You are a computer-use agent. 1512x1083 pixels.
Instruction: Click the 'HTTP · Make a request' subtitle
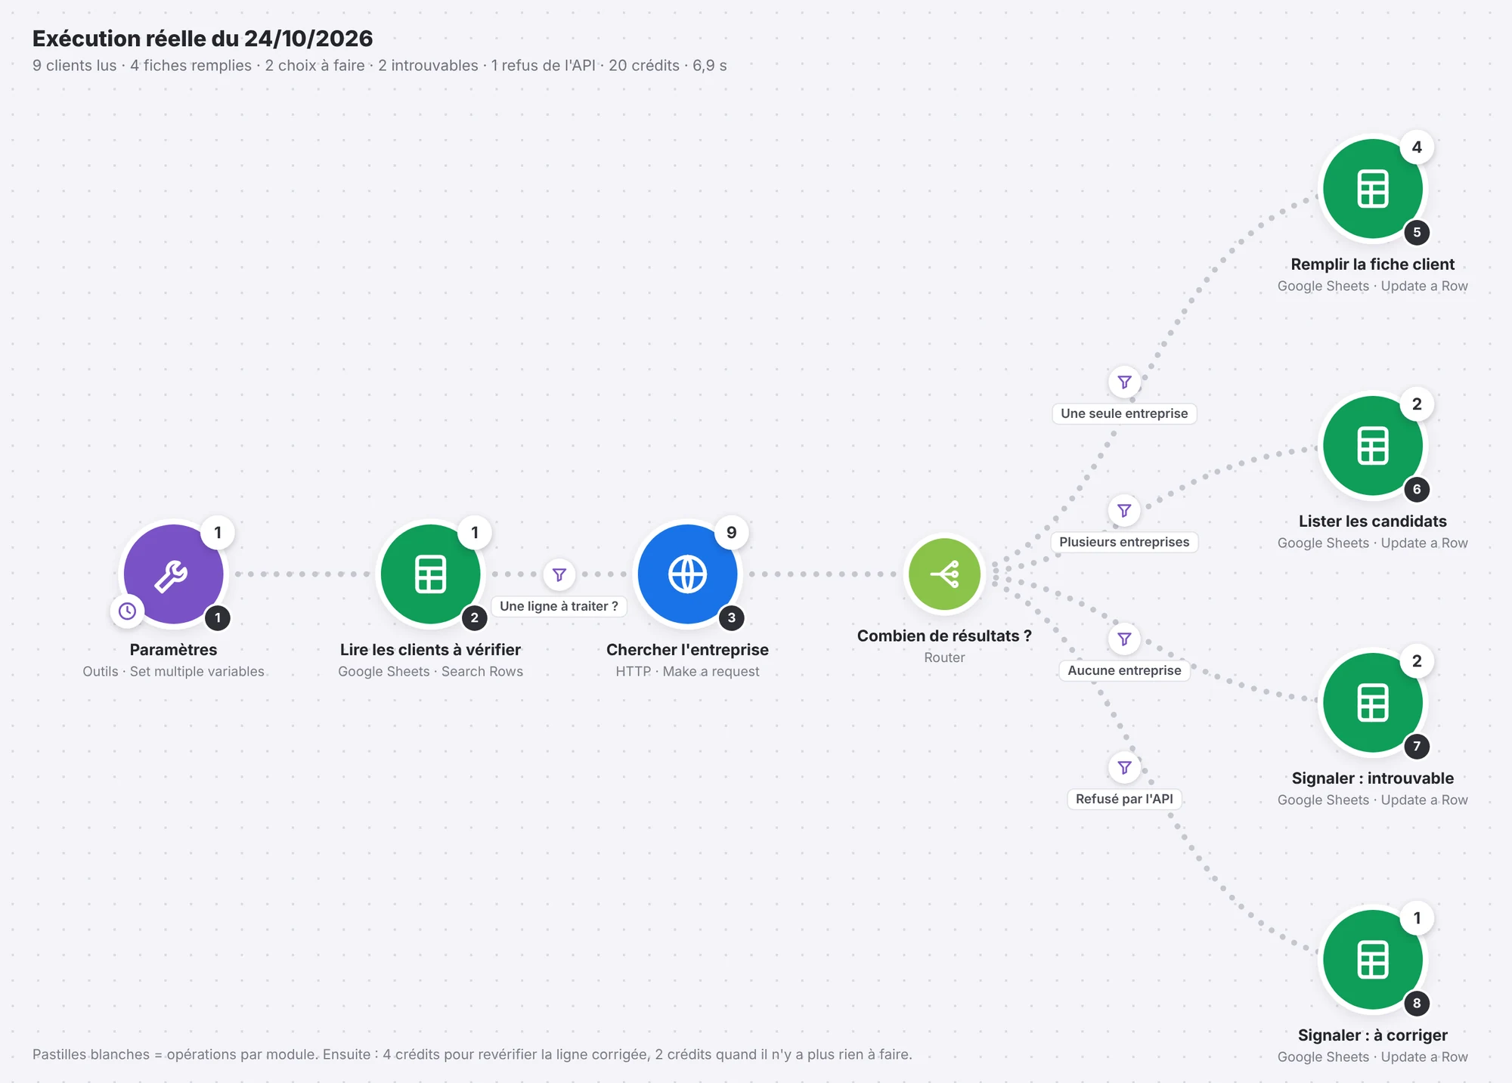coord(687,671)
